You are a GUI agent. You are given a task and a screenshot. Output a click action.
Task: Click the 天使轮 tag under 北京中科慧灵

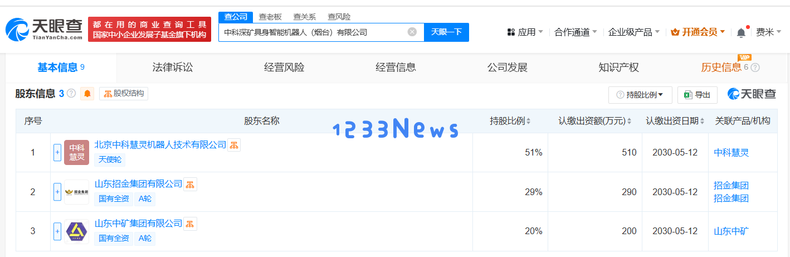pyautogui.click(x=110, y=159)
